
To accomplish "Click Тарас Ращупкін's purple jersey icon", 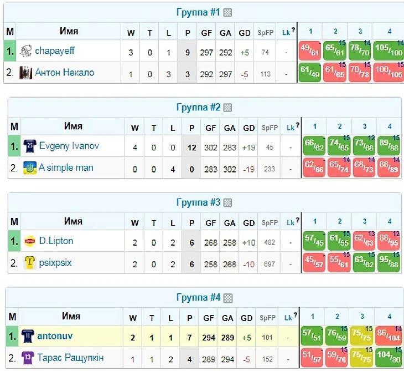I will (27, 358).
